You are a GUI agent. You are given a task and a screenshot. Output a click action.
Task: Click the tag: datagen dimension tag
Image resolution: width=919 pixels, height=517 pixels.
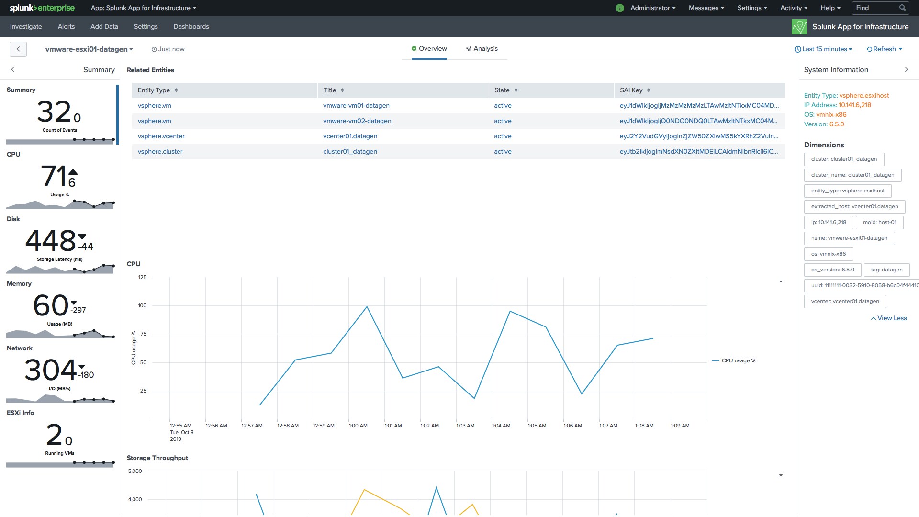(x=886, y=270)
